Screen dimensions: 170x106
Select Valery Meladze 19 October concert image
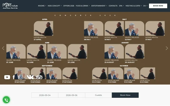(x=132, y=73)
